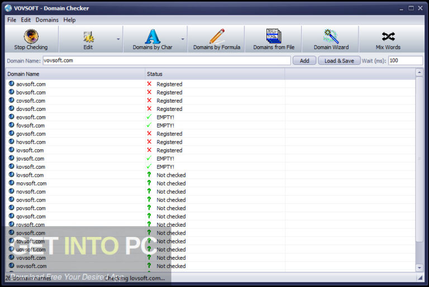Click the question mark icon for lovsoft.com
The width and height of the screenshot is (429, 287).
click(149, 174)
